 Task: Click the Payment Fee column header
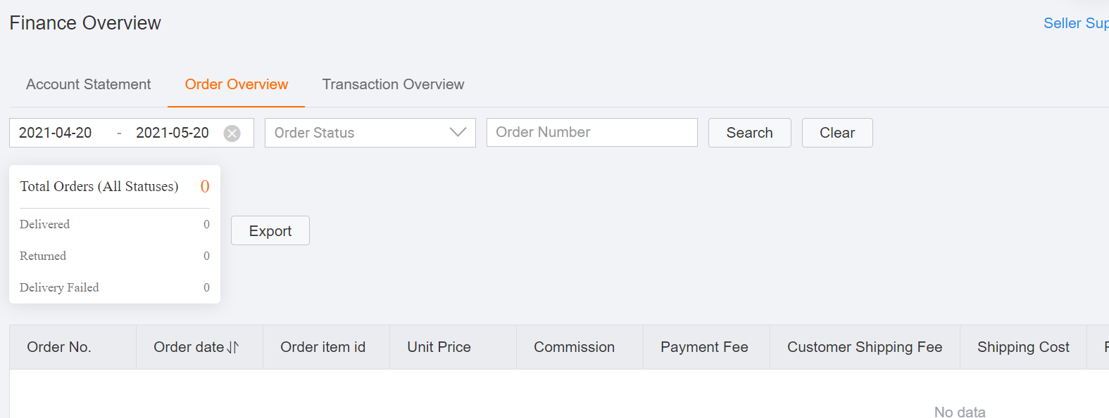tap(704, 346)
